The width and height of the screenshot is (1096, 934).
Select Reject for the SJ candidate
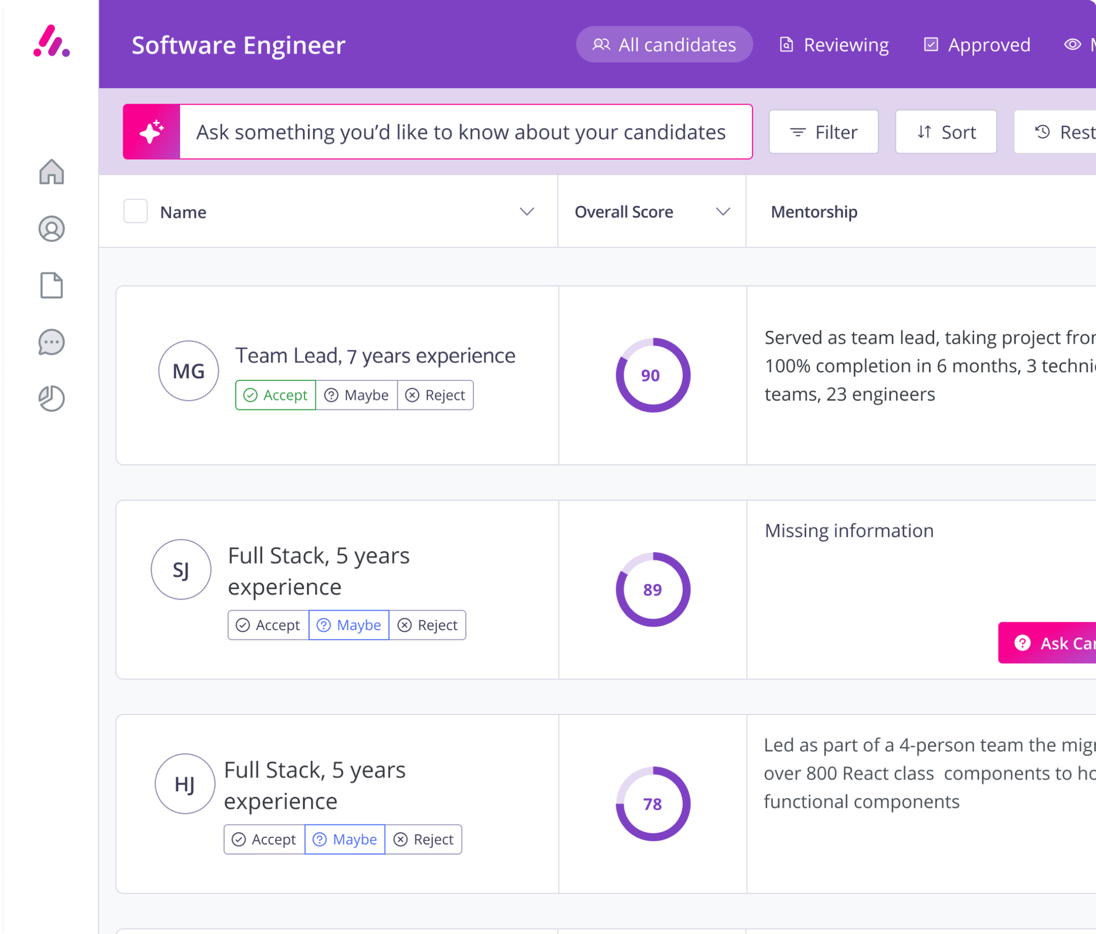pos(427,625)
